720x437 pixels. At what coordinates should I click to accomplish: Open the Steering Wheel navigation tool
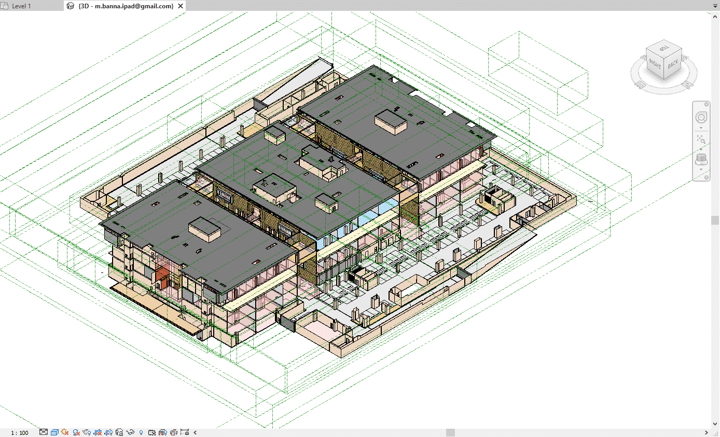point(701,117)
